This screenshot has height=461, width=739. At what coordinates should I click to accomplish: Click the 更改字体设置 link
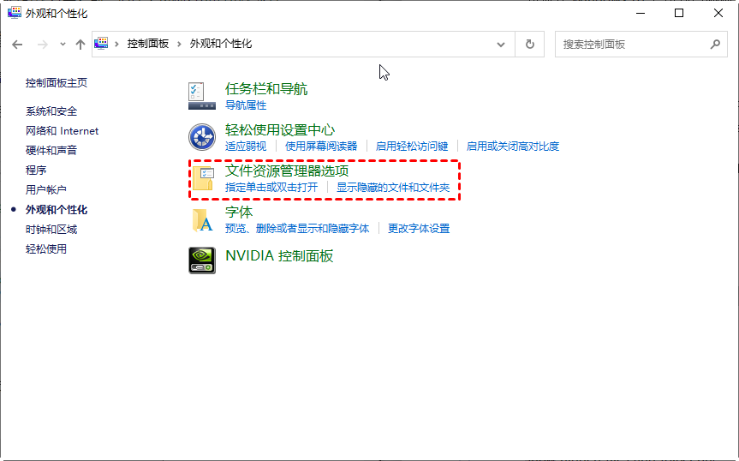pos(419,229)
